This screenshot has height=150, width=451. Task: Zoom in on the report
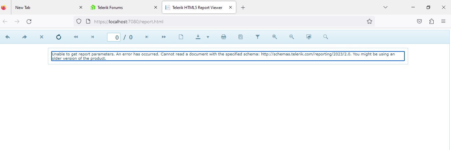(274, 37)
